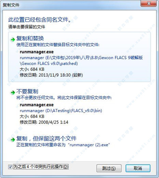
Task: Choose the 复制和替换 option heading
Action: (x=30, y=38)
